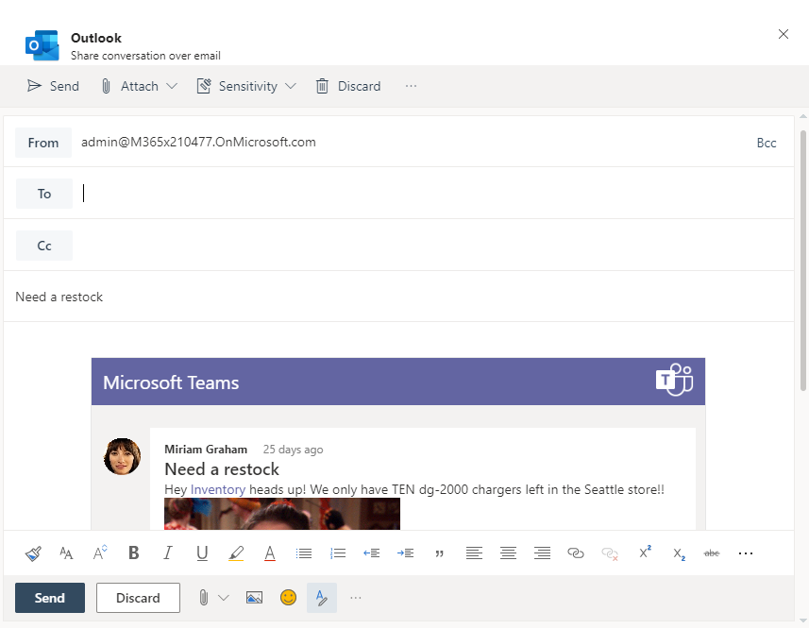Screen dimensions: 809x629
Task: Align text right
Action: point(542,553)
